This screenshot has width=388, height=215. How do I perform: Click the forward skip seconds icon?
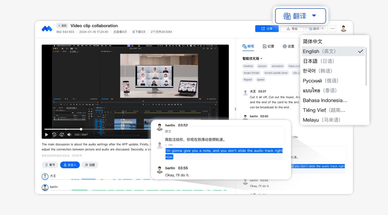[62, 135]
